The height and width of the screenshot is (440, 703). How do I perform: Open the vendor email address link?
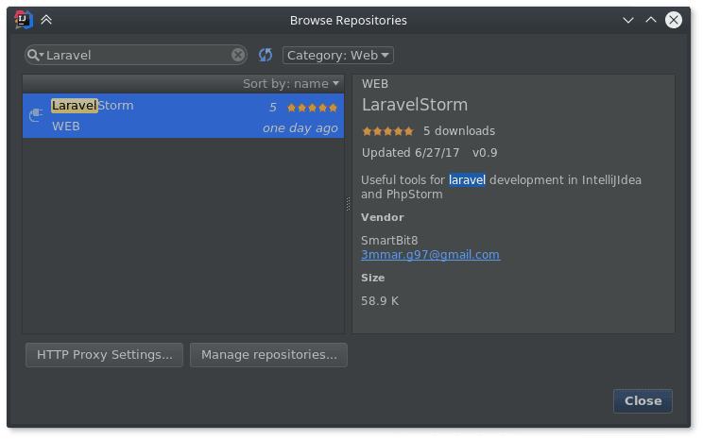430,255
